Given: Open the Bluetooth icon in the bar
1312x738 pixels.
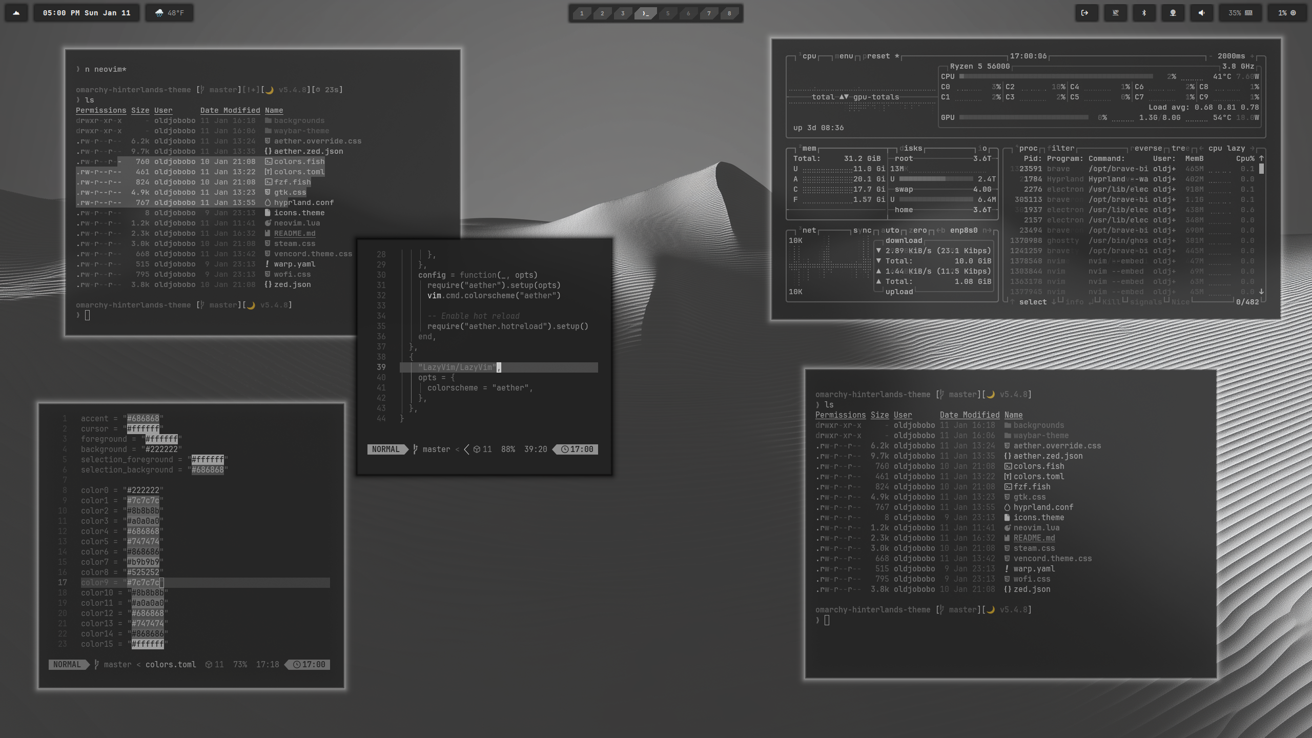Looking at the screenshot, I should [1144, 13].
